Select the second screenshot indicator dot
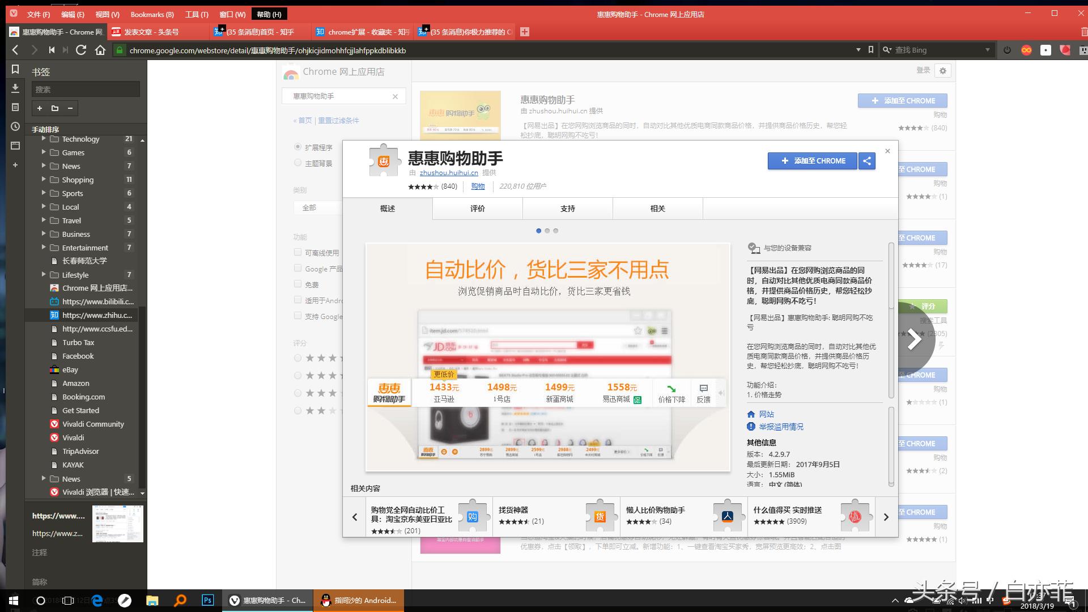This screenshot has height=612, width=1088. point(547,231)
